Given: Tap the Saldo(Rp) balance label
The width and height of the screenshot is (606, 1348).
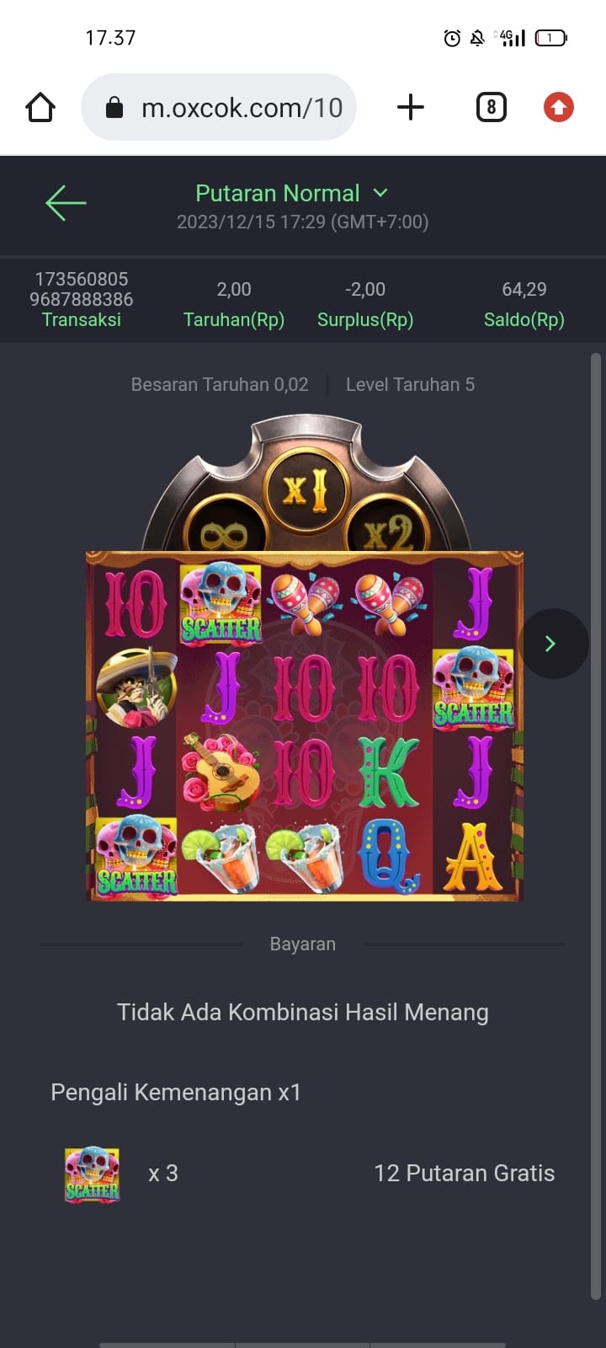Looking at the screenshot, I should pos(524,320).
